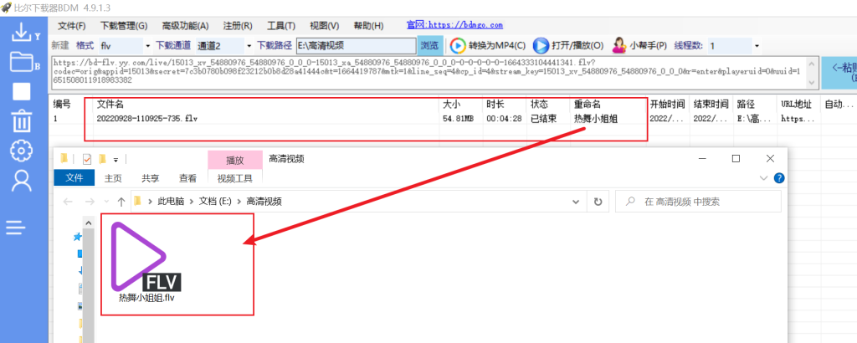The height and width of the screenshot is (343, 857).
Task: Click the new folder icon in Explorer quick access bar
Action: click(102, 159)
